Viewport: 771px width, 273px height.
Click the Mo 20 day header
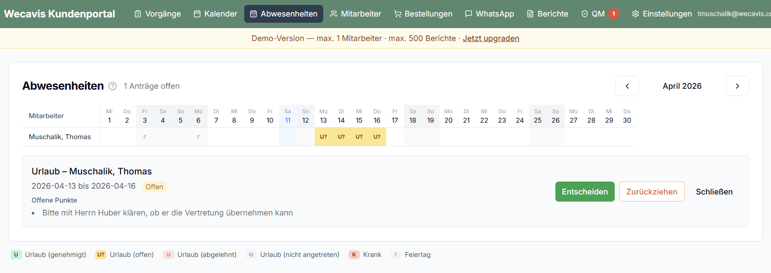click(x=448, y=116)
